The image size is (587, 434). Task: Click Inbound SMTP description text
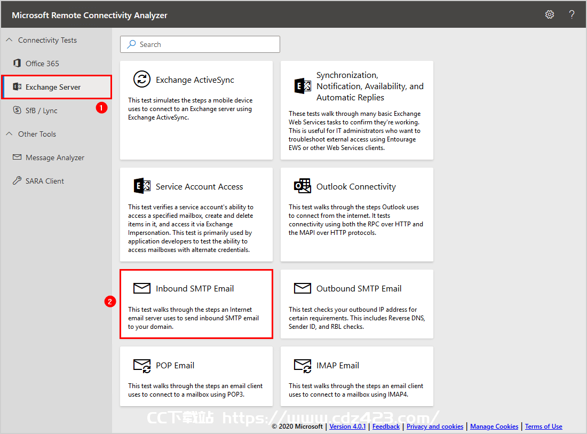[193, 318]
